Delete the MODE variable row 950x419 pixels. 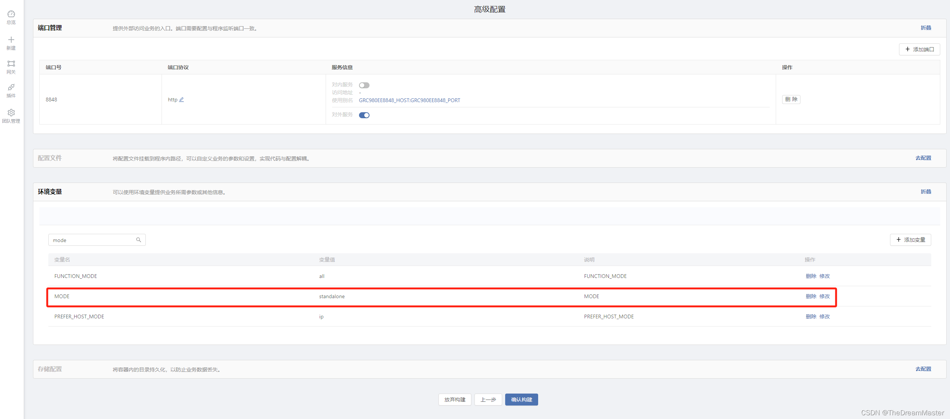[811, 296]
